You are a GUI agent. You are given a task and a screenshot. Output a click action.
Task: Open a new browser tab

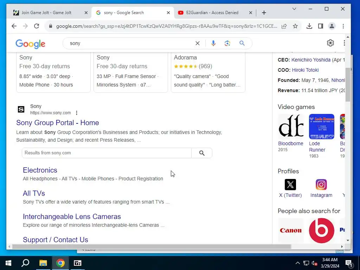tap(264, 13)
